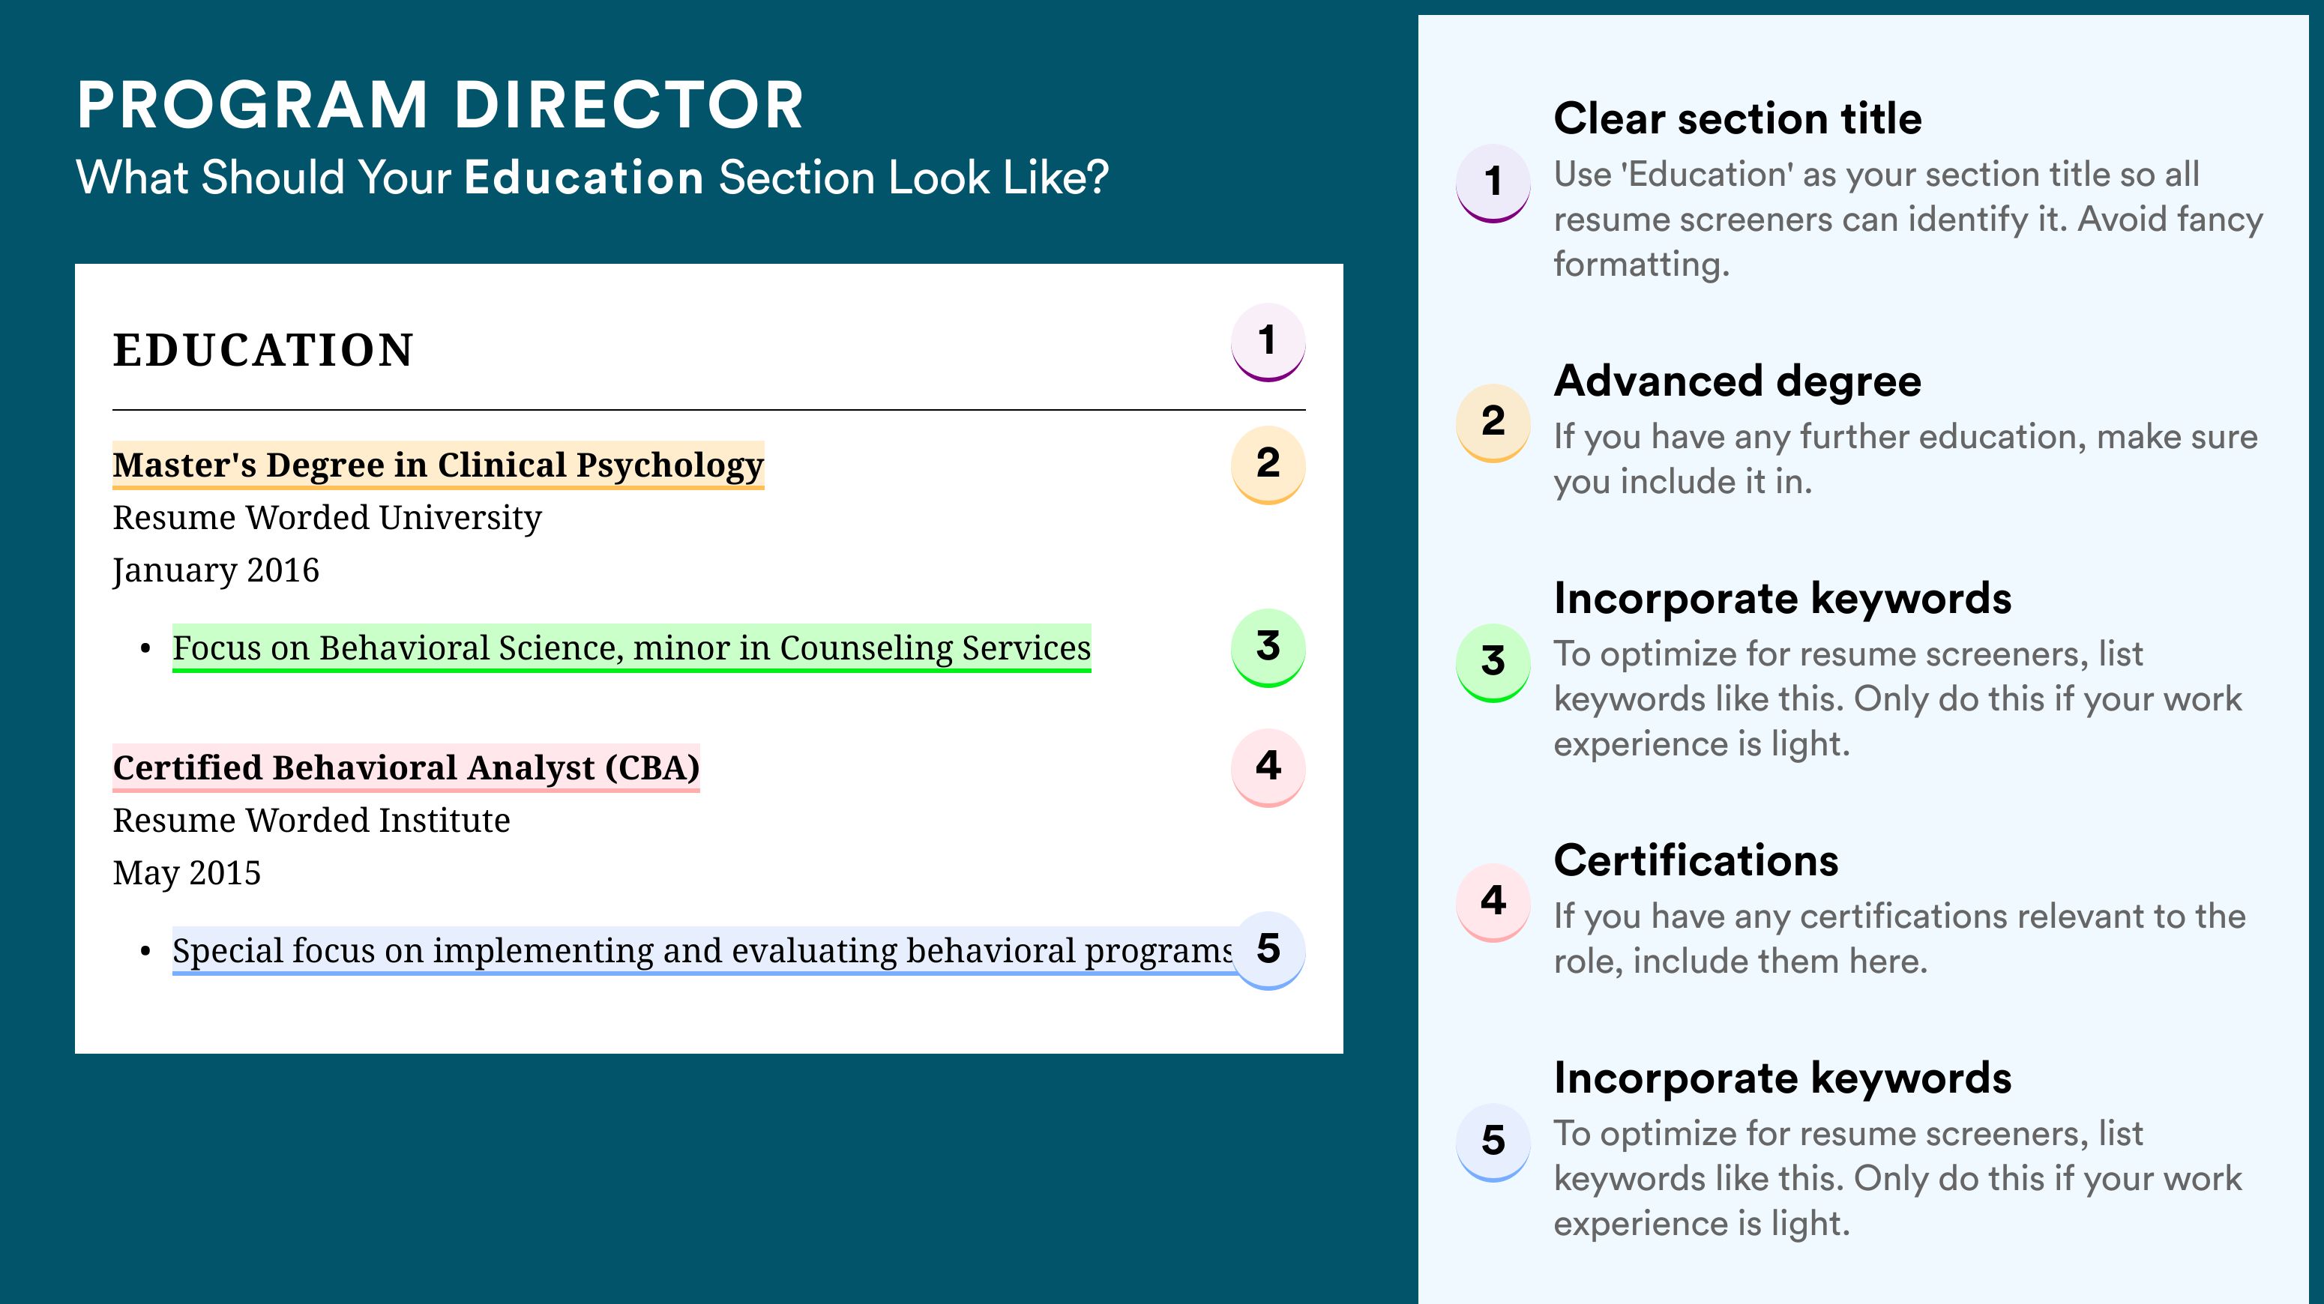Click the highlighted Master's Degree in Clinical Psychology
Screen dimensions: 2324x1304
(x=439, y=465)
